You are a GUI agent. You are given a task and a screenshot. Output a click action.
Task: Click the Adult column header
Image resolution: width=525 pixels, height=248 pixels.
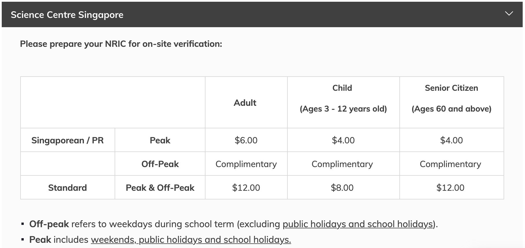pyautogui.click(x=245, y=103)
